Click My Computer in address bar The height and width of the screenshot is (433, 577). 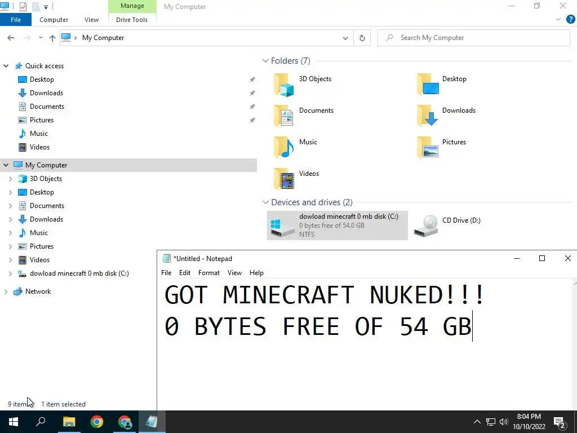pos(103,38)
